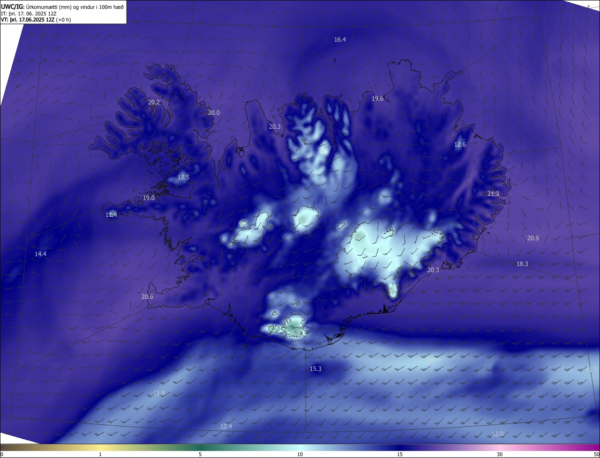Viewport: 600px width, 458px height.
Task: Click the legend tick label 10
Action: 300,454
